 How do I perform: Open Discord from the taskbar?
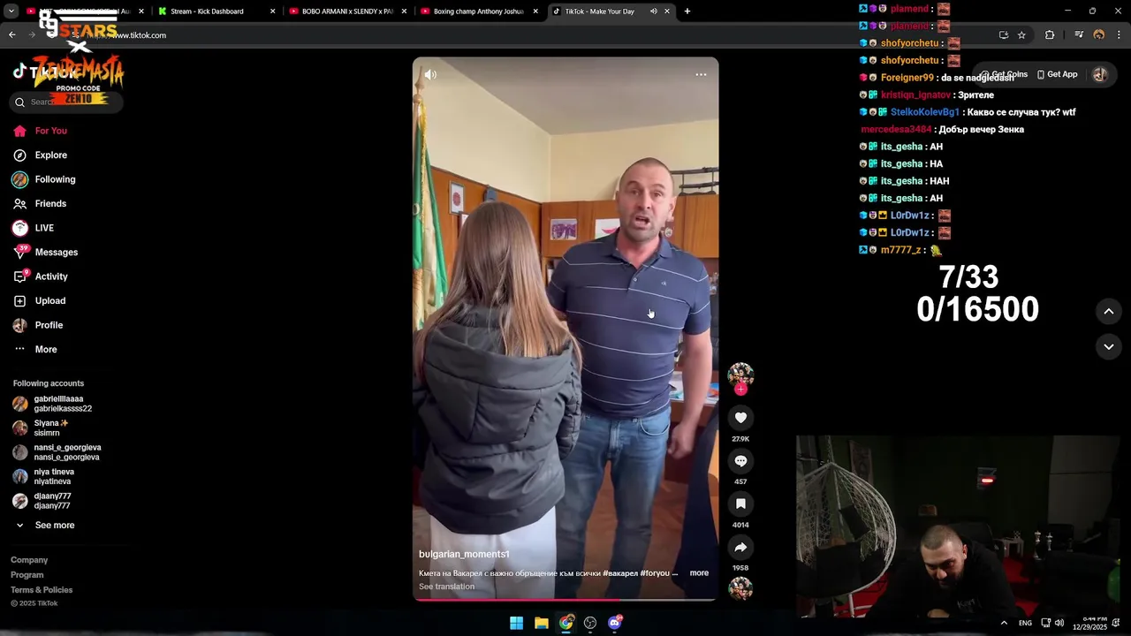coord(615,623)
